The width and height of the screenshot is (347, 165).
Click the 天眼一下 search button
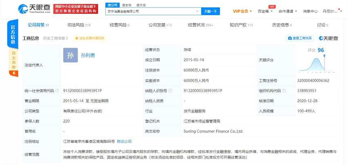click(x=210, y=11)
